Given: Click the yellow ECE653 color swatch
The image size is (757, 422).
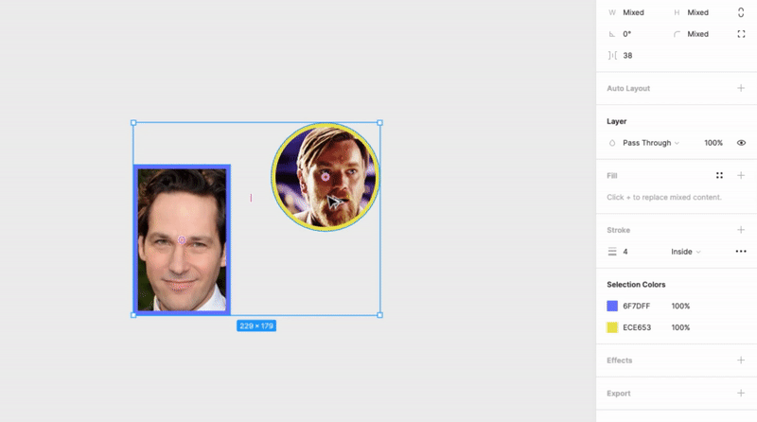Looking at the screenshot, I should pyautogui.click(x=611, y=327).
